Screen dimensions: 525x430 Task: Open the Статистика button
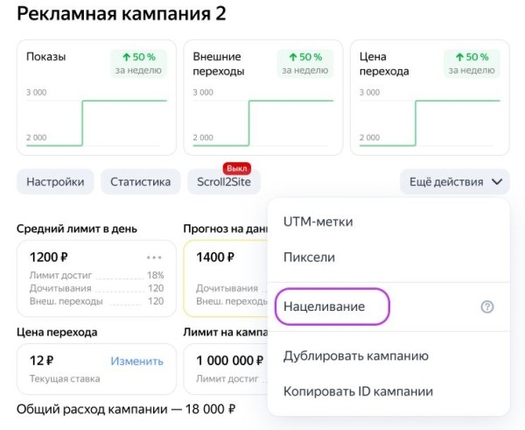coord(140,182)
